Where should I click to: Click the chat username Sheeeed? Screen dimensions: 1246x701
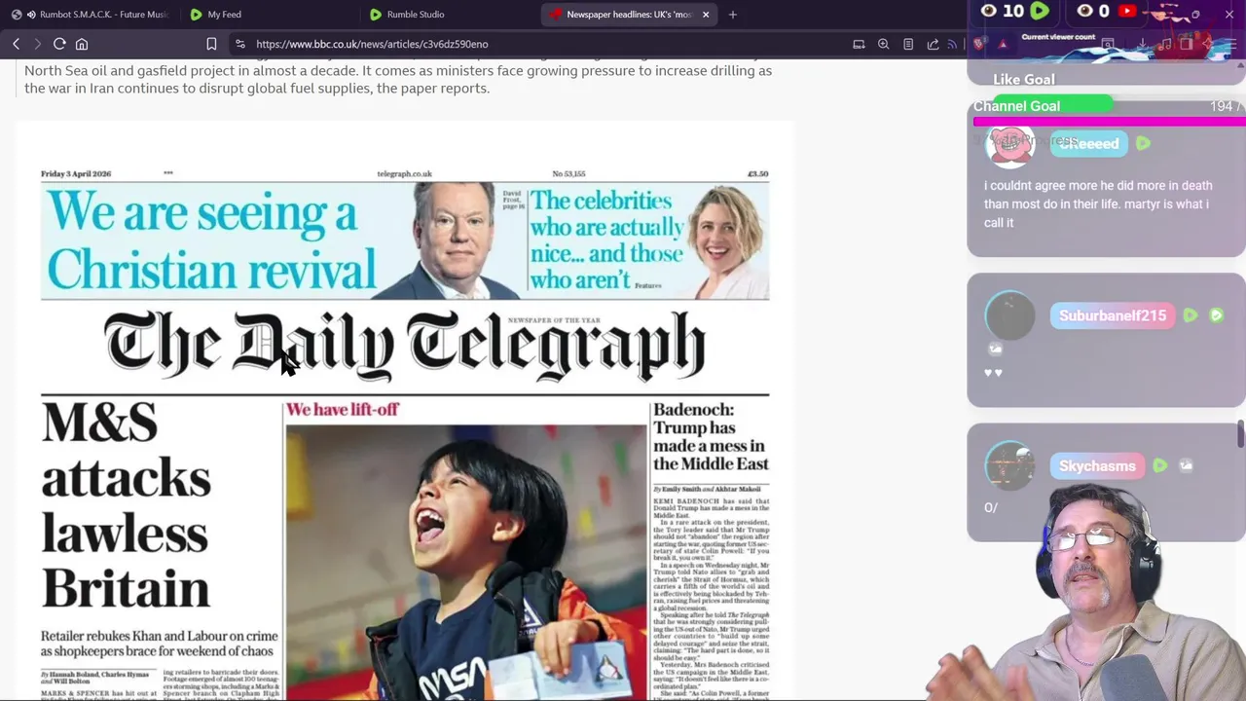pos(1088,143)
